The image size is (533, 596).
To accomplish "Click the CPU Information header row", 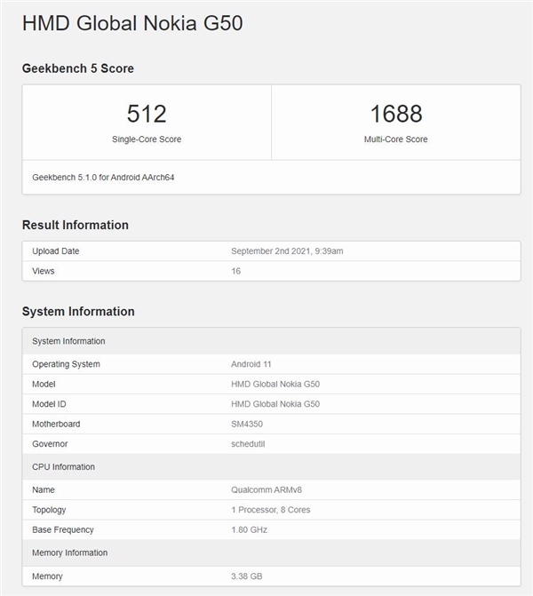I will click(x=272, y=467).
